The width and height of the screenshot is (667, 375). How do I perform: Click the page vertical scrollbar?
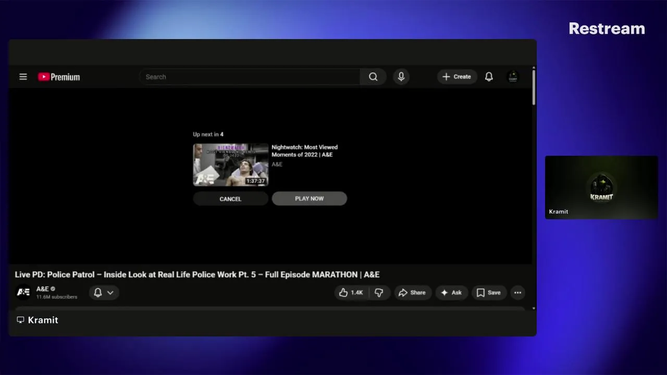[534, 87]
